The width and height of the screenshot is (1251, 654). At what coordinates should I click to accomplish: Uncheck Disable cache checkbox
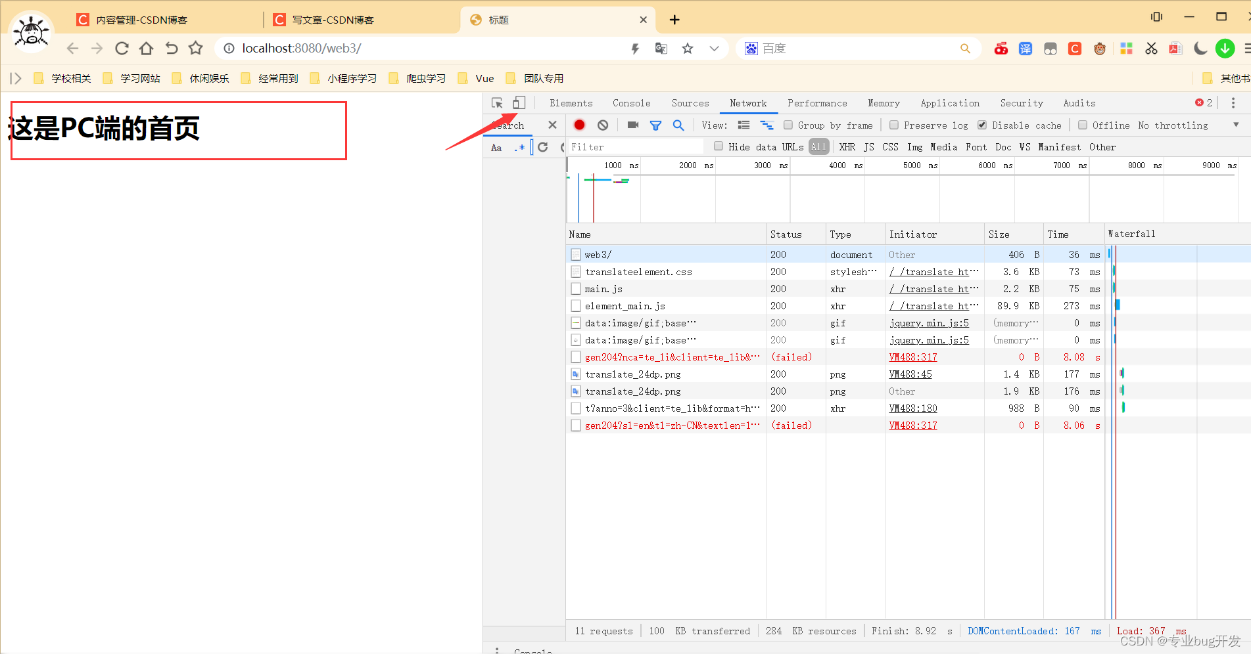pos(981,125)
